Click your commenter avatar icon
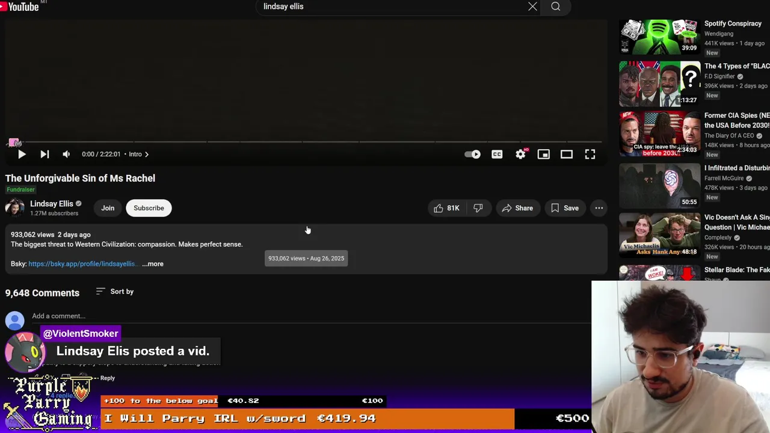The image size is (770, 433). [15, 321]
